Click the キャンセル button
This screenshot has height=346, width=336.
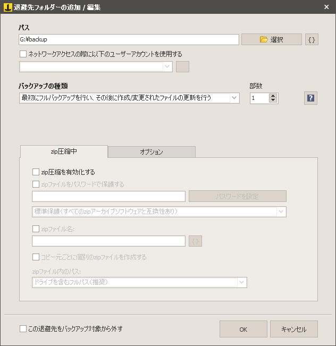click(294, 329)
